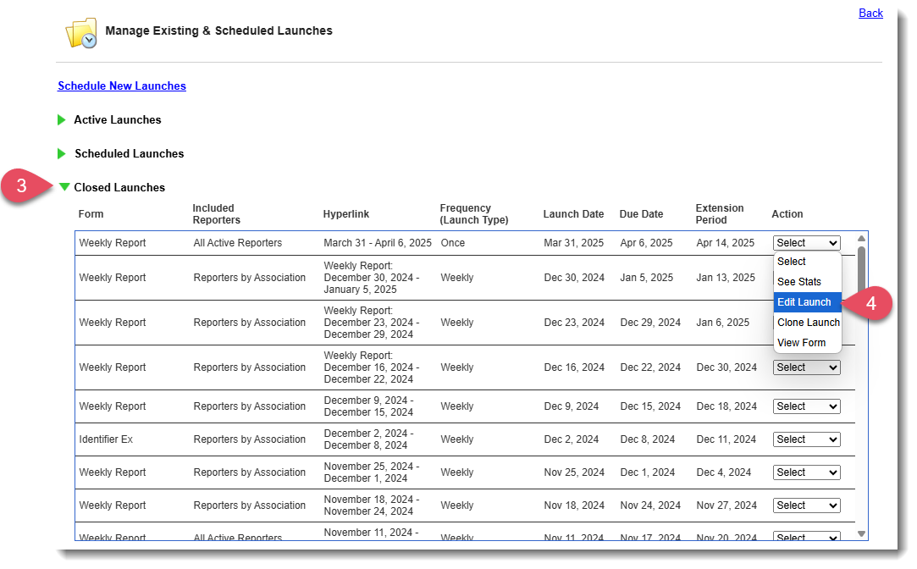Click the 'Due Date' column header
This screenshot has height=569, width=917.
coord(641,214)
